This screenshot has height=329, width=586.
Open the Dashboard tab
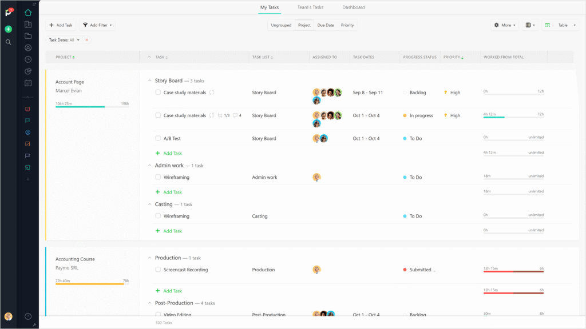click(353, 7)
